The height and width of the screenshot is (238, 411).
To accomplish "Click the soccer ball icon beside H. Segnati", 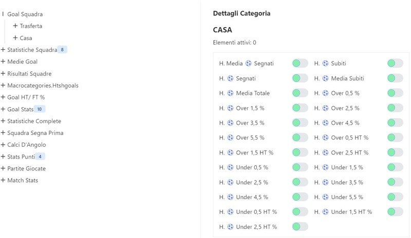I will 230,78.
